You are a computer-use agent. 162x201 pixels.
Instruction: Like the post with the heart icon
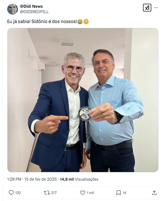[x=83, y=193]
